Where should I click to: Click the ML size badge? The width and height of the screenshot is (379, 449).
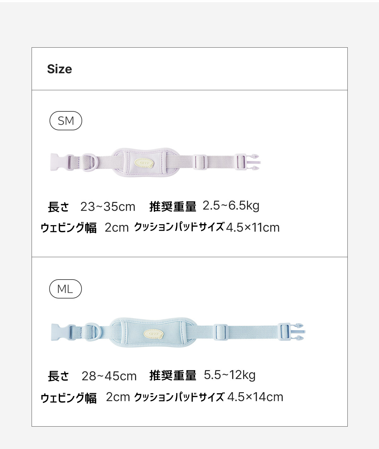(65, 289)
